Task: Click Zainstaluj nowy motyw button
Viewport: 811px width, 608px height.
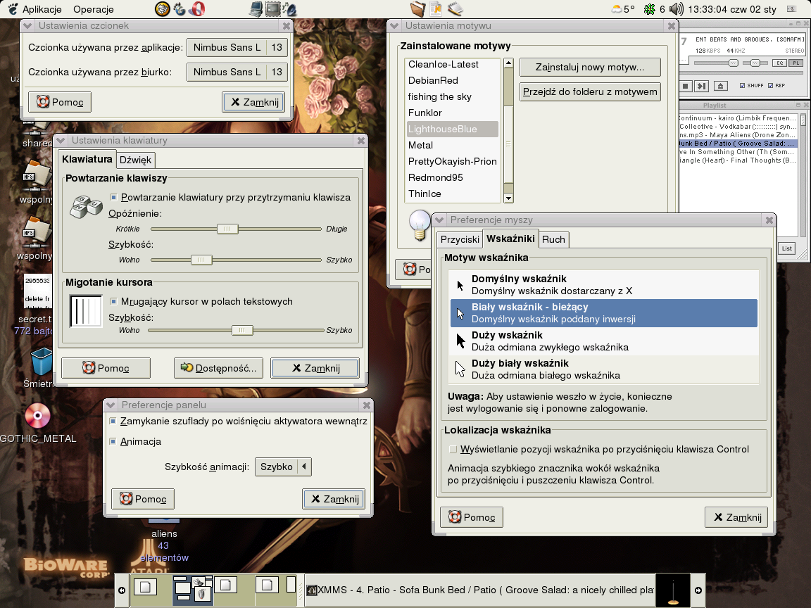Action: [590, 68]
